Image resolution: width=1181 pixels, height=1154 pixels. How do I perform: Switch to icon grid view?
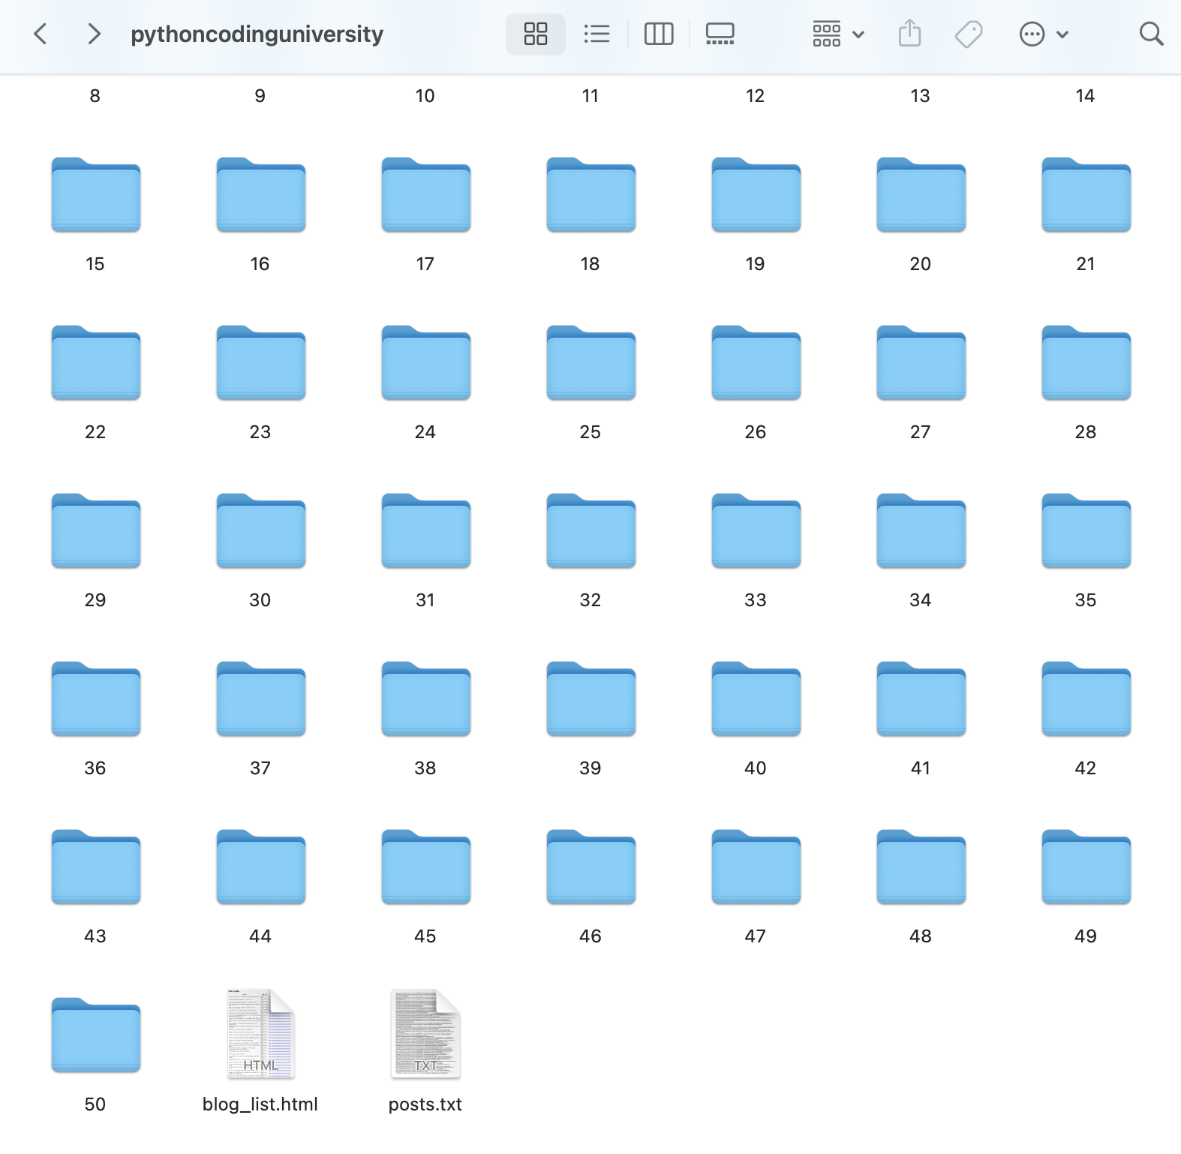[x=536, y=34]
